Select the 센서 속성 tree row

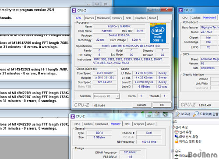(181, 127)
